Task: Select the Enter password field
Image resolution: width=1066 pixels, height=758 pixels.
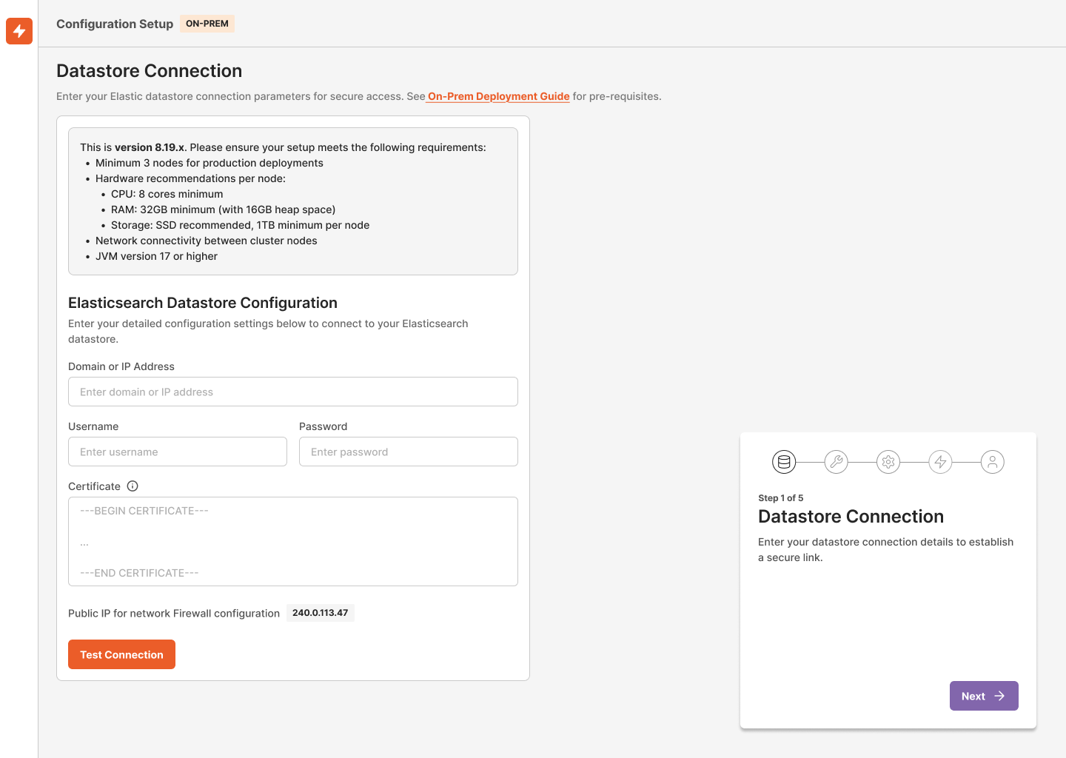Action: pyautogui.click(x=408, y=452)
